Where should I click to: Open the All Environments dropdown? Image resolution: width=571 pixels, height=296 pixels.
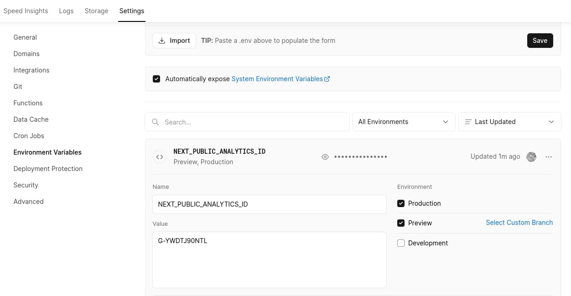click(404, 122)
